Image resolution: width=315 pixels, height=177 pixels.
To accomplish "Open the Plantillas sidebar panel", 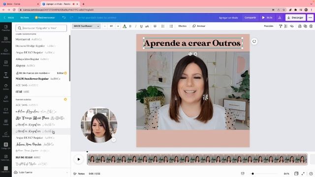I will click(x=6, y=28).
